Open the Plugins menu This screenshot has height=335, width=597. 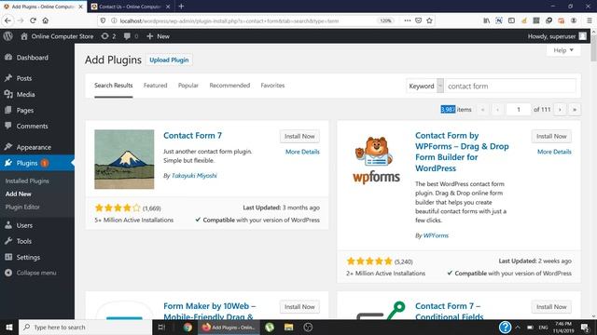pyautogui.click(x=37, y=163)
